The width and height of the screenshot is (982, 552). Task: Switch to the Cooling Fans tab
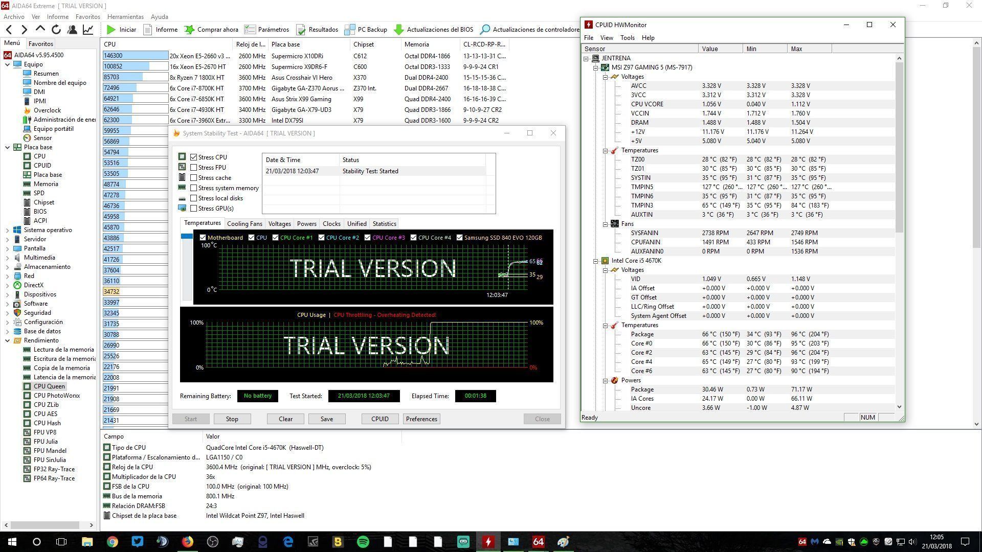pos(244,224)
